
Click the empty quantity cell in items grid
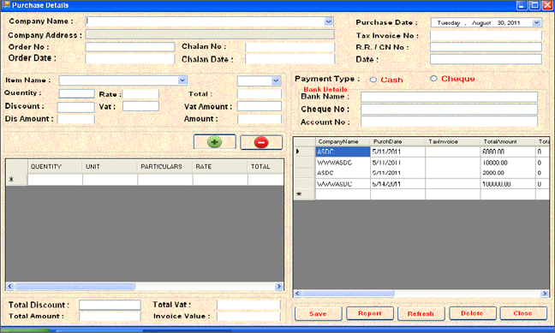coord(55,180)
